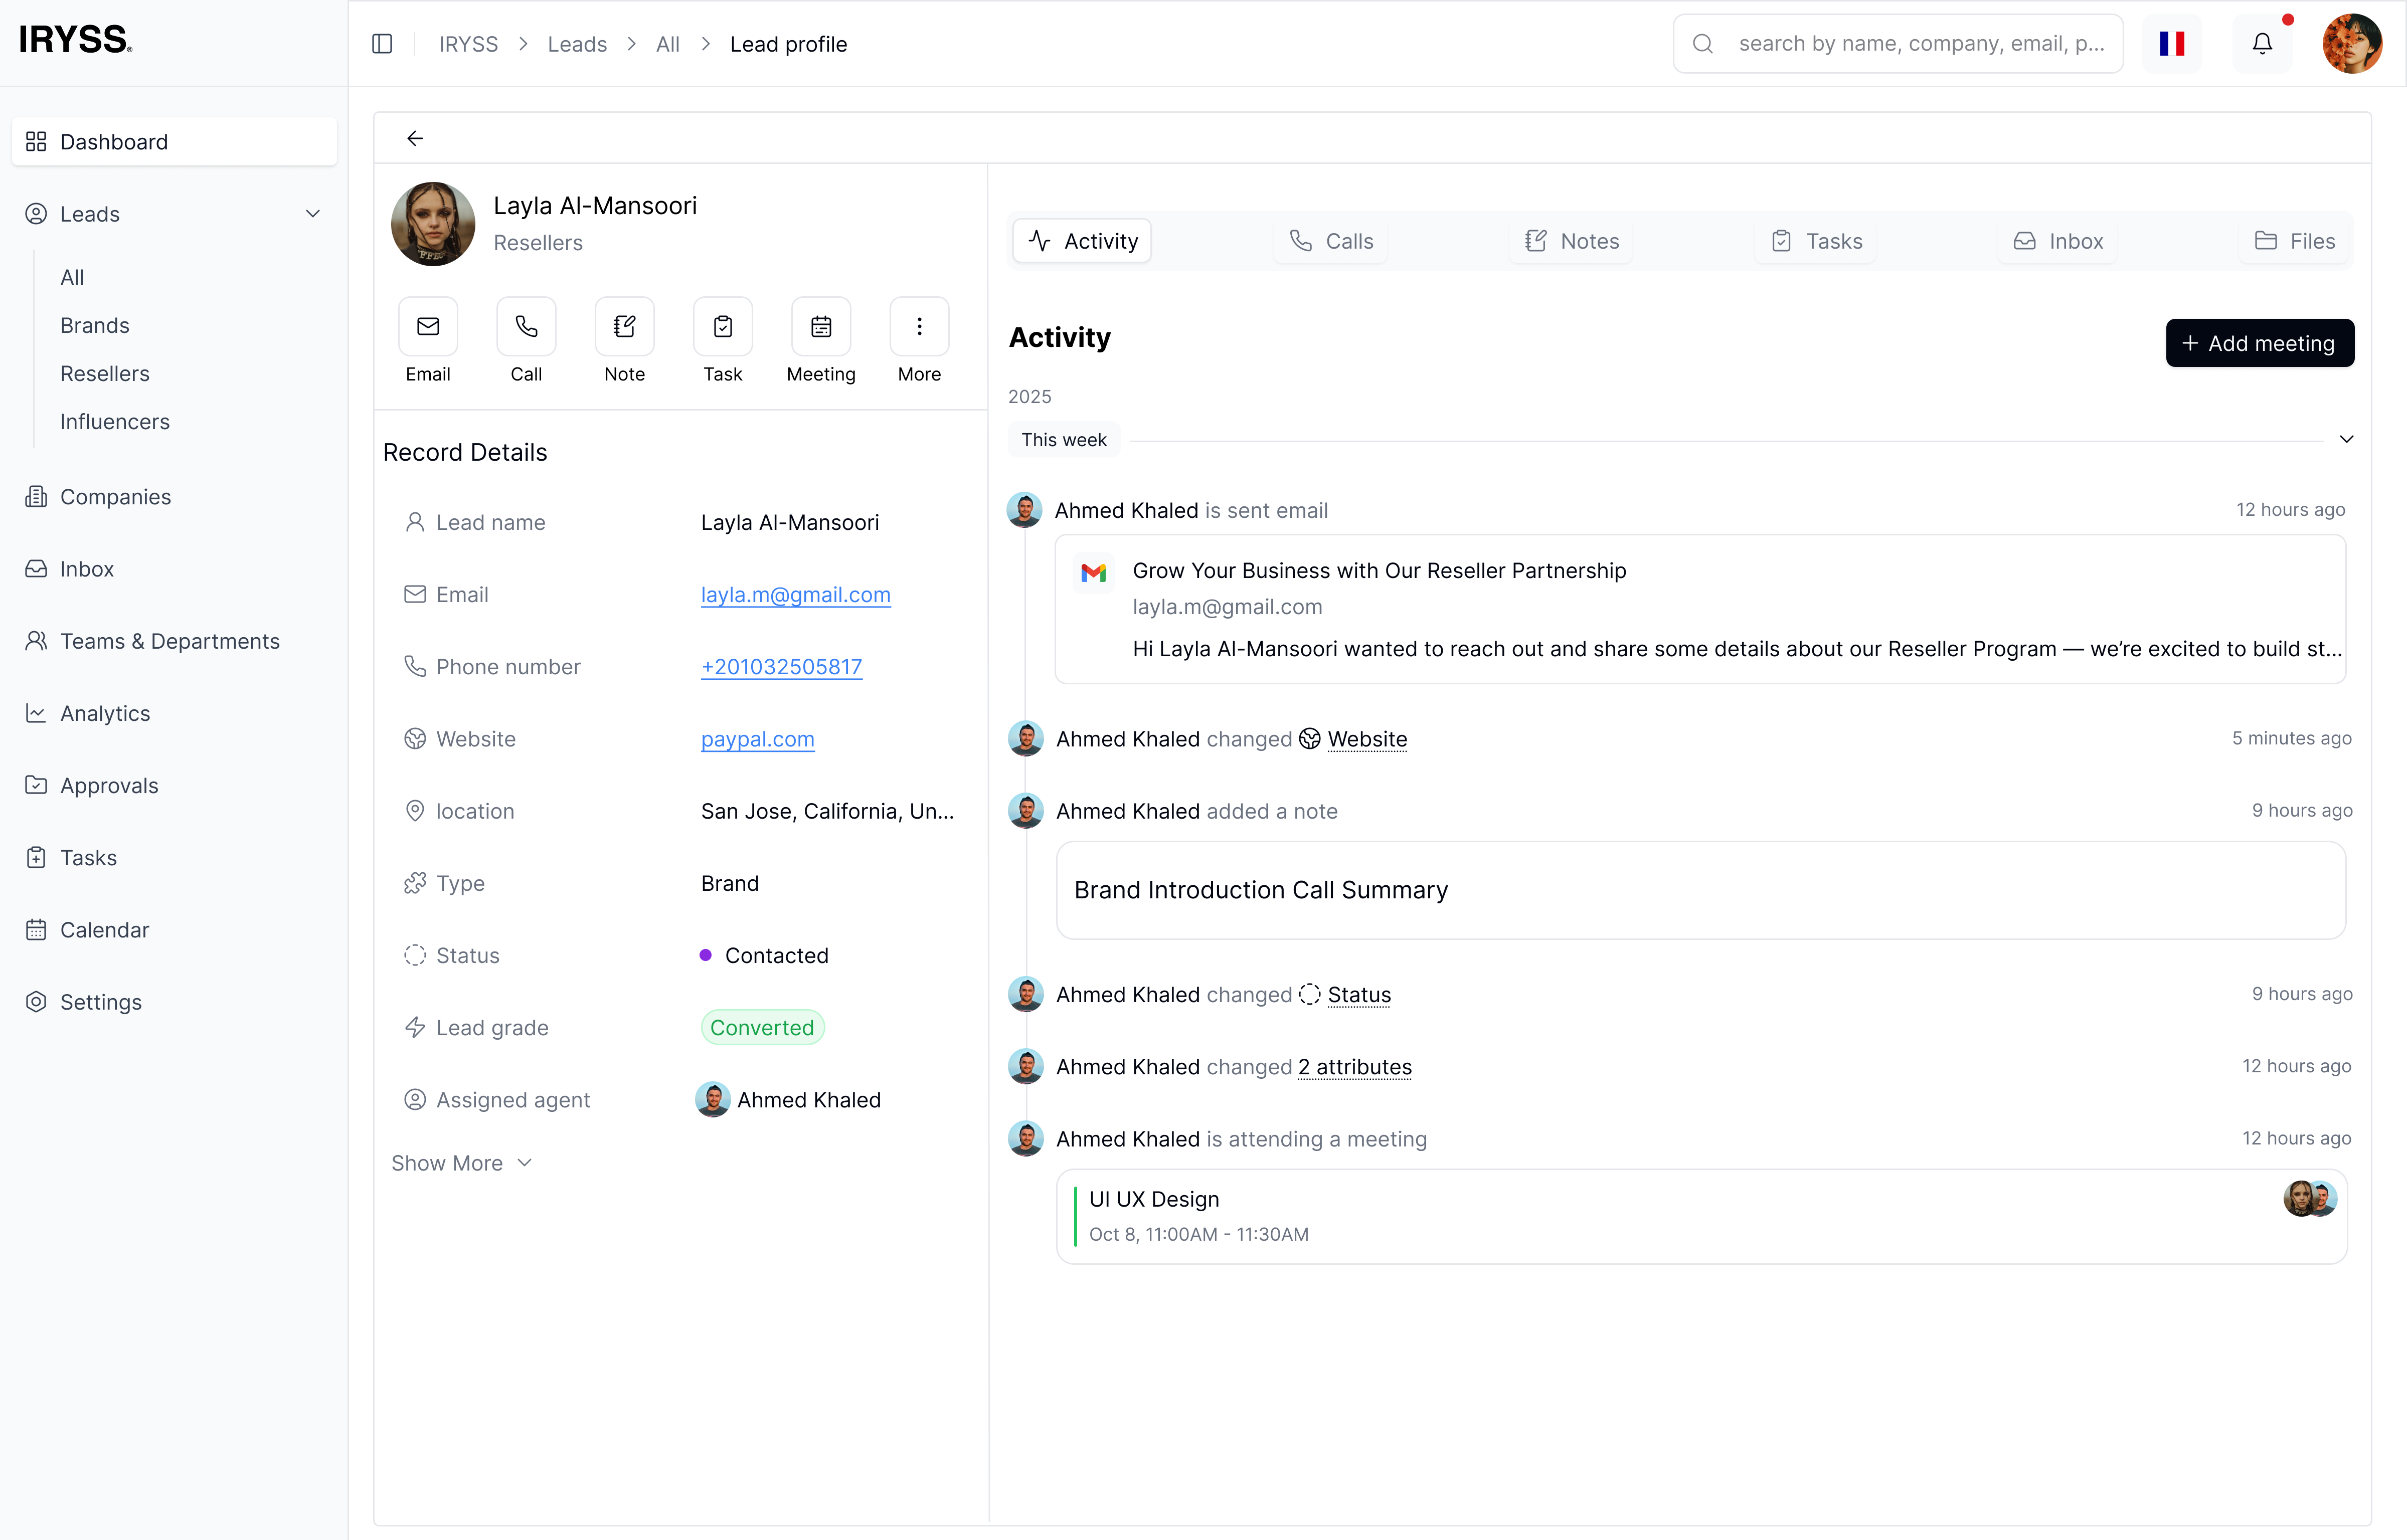2407x1540 pixels.
Task: Open user profile avatar menu
Action: [x=2352, y=44]
